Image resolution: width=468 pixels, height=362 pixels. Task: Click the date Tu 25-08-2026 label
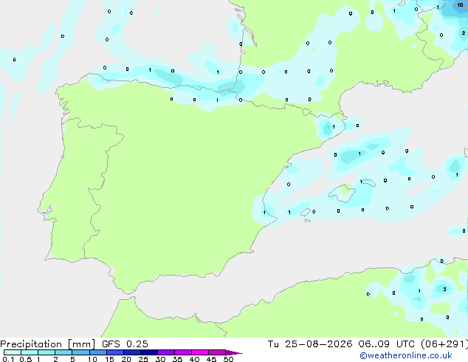[x=310, y=344]
